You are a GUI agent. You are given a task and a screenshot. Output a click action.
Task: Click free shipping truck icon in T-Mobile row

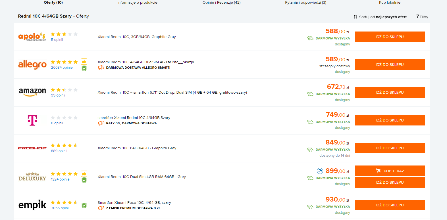point(310,122)
